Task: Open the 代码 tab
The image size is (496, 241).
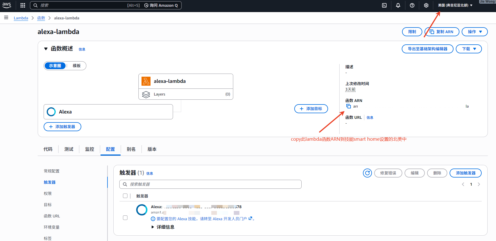Action: [48, 149]
